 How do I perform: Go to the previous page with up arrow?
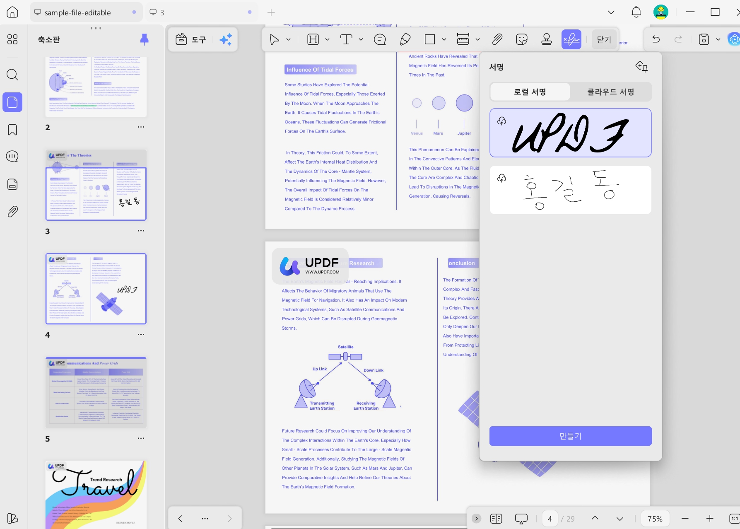(x=595, y=518)
